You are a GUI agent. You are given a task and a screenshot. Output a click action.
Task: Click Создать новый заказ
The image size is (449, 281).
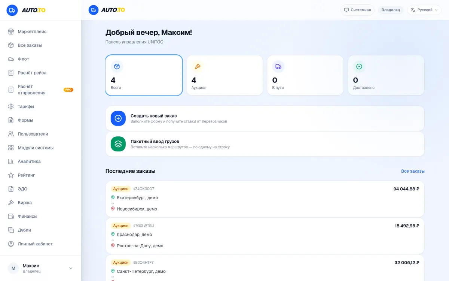(265, 118)
